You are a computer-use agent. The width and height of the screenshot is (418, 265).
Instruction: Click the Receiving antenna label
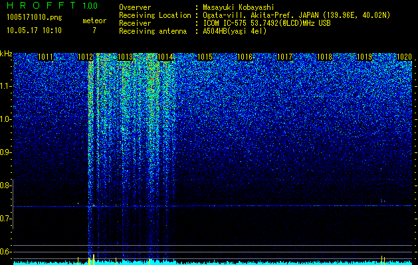coord(153,31)
